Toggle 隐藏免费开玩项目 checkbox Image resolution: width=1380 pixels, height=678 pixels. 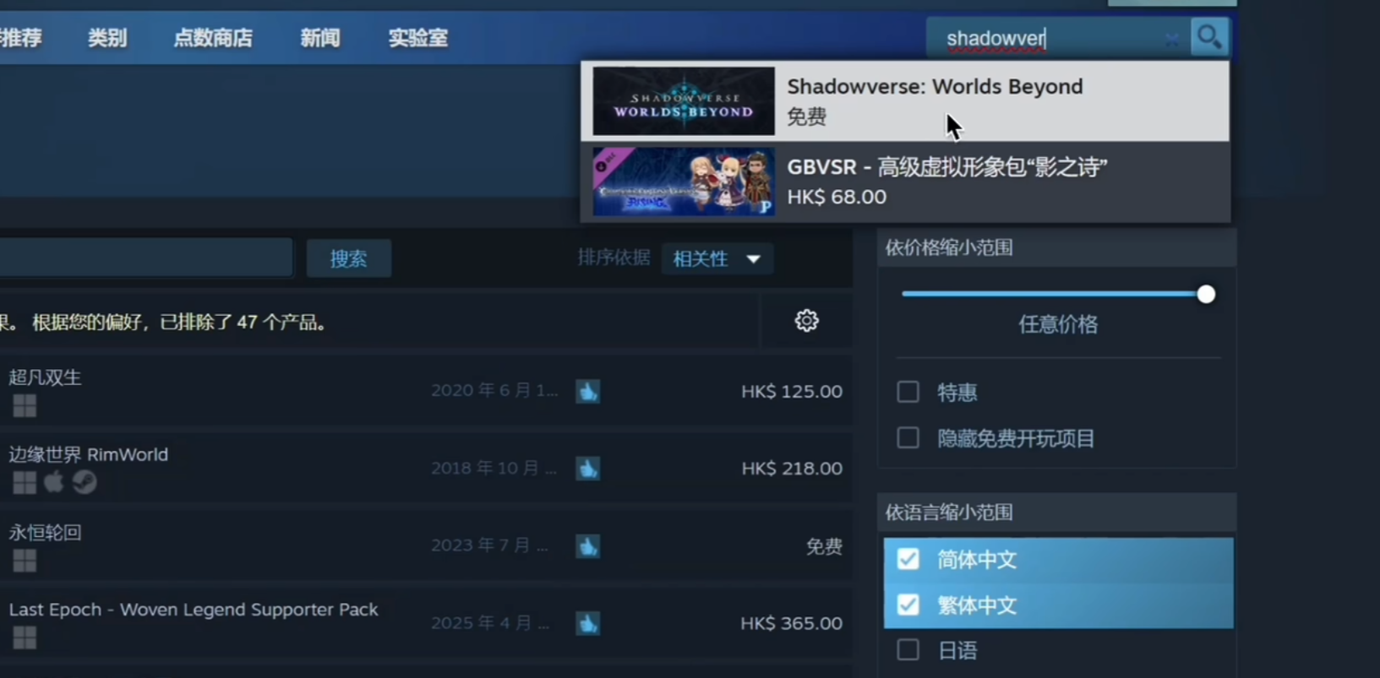(908, 437)
